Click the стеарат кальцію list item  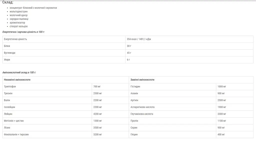[x=18, y=26]
